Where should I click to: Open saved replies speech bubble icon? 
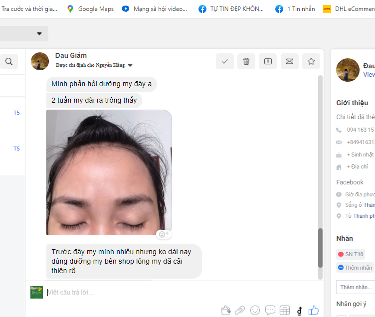tap(270, 310)
